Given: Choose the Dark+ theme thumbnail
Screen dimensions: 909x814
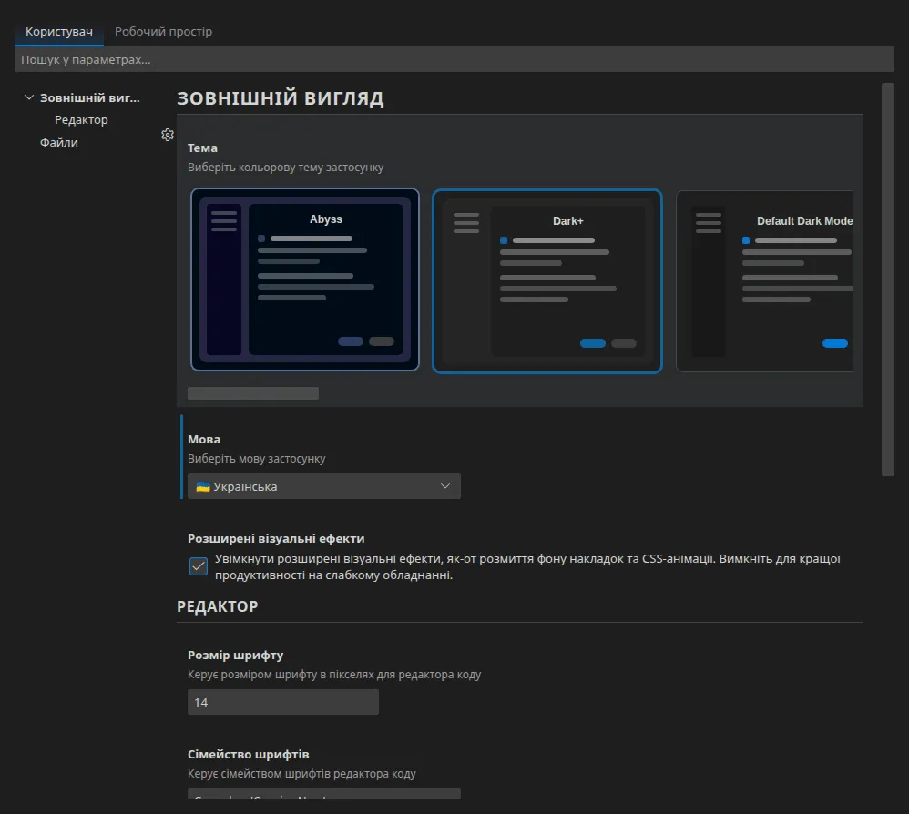Looking at the screenshot, I should click(x=547, y=281).
